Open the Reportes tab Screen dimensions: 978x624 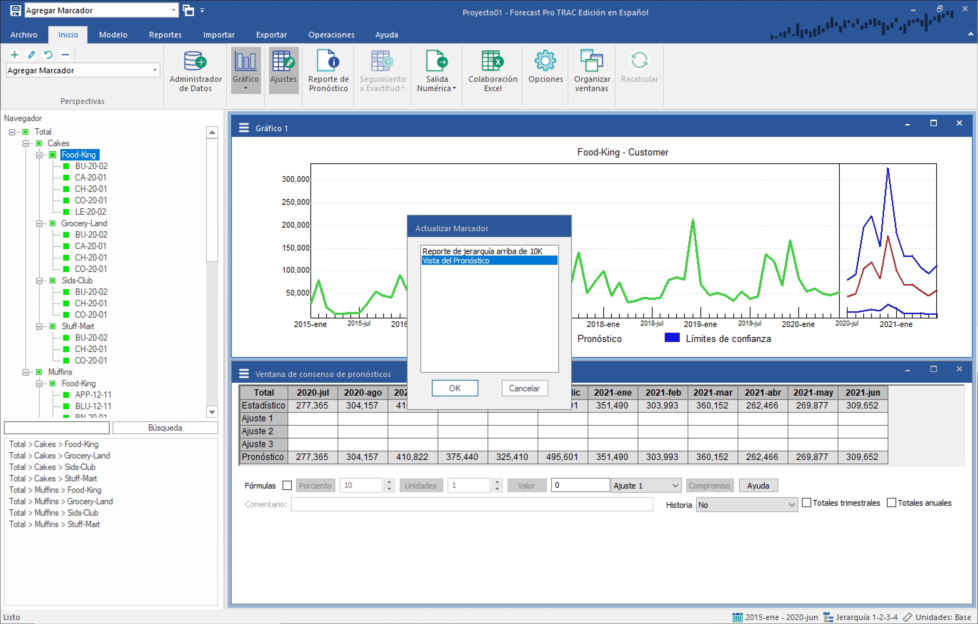tap(165, 35)
